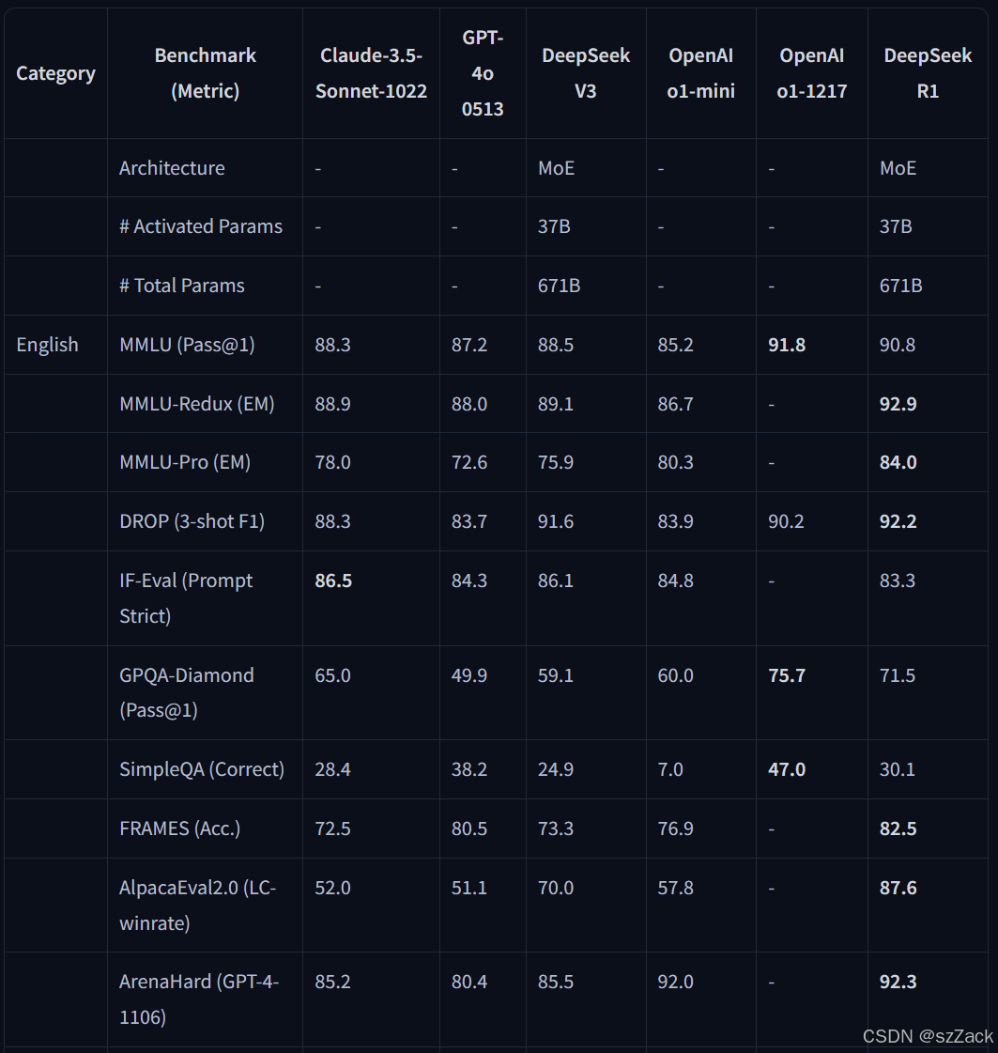This screenshot has width=998, height=1053.
Task: Click the 71.5 GPQA-Diamond score
Action: [x=898, y=674]
